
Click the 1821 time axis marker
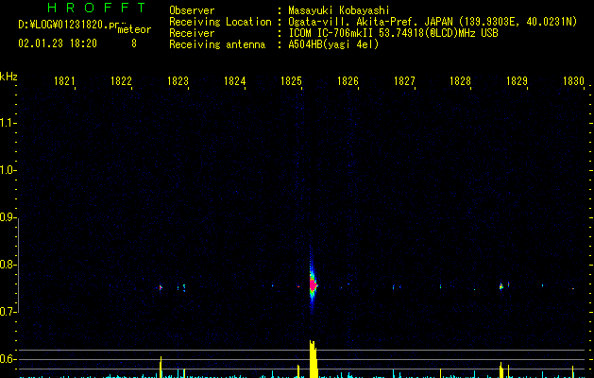(64, 81)
